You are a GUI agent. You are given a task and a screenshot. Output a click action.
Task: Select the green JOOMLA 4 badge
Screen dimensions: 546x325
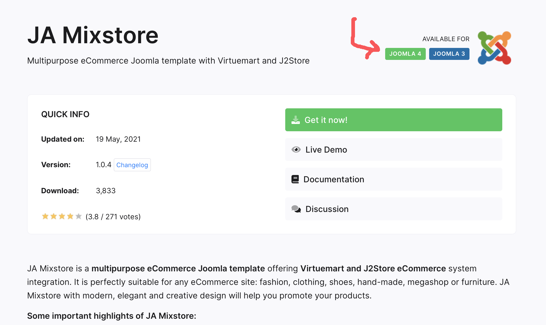(405, 54)
